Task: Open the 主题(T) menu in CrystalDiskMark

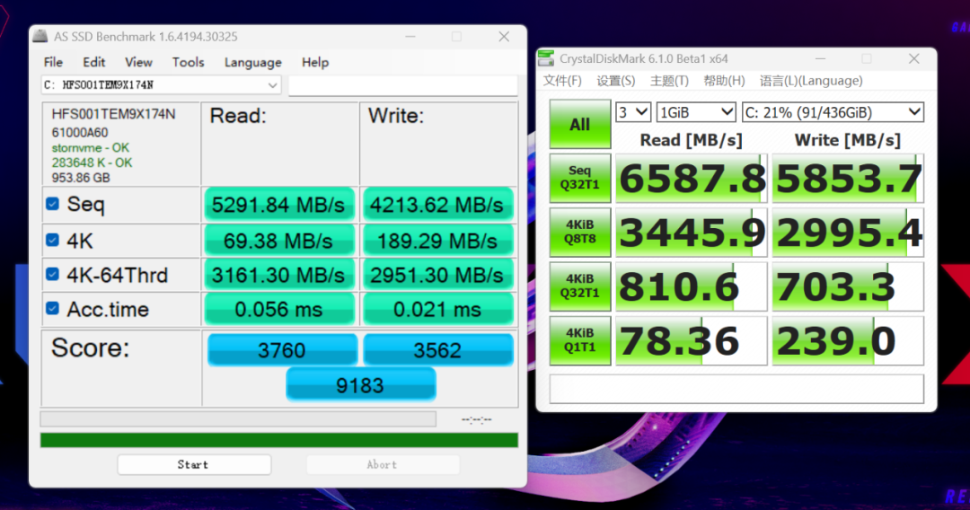Action: tap(669, 81)
